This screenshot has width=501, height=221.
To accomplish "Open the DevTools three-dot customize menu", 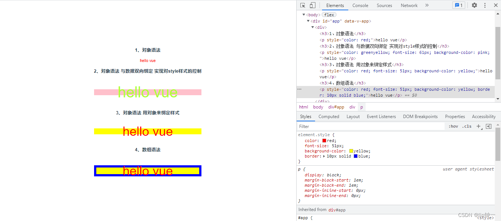I will tap(485, 5).
